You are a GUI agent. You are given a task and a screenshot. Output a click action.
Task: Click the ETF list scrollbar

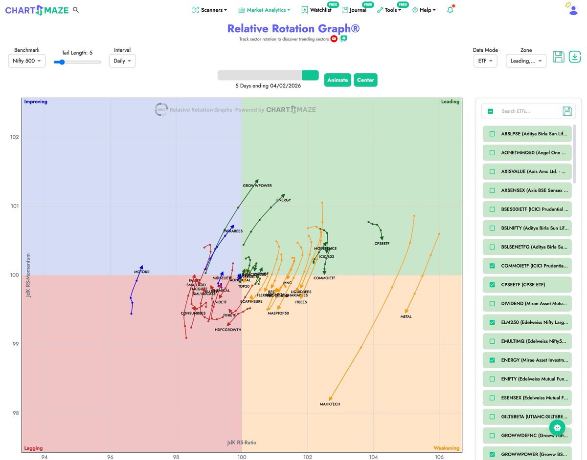575,154
